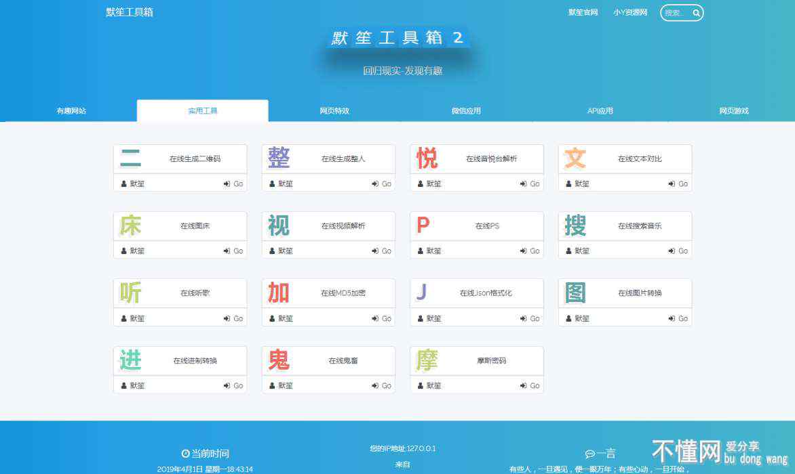
Task: Click the 摩 icon for 摩斯密码
Action: [x=427, y=360]
